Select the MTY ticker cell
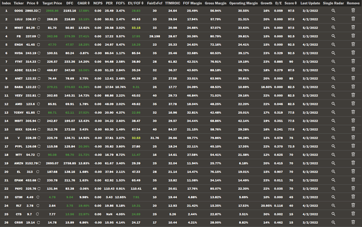 (x=19, y=155)
